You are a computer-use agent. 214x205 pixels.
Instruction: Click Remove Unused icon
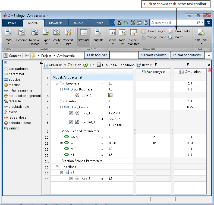[x=34, y=32]
